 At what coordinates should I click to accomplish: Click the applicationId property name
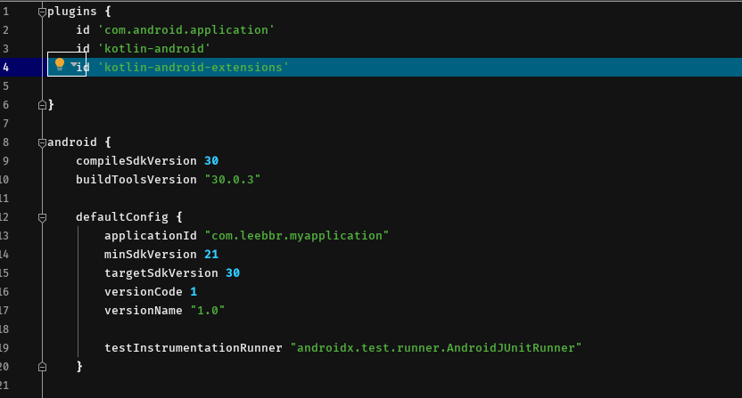[151, 235]
